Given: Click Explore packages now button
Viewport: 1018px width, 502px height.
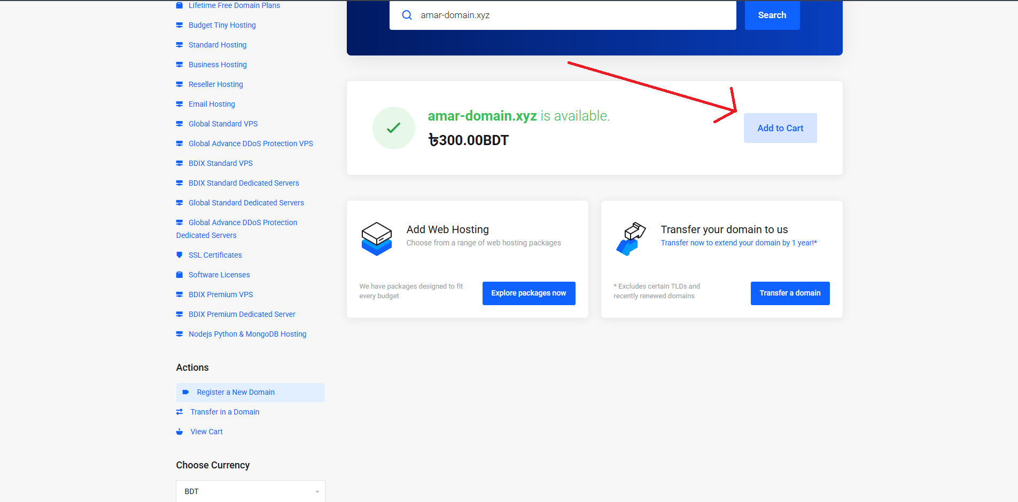Looking at the screenshot, I should pos(529,293).
